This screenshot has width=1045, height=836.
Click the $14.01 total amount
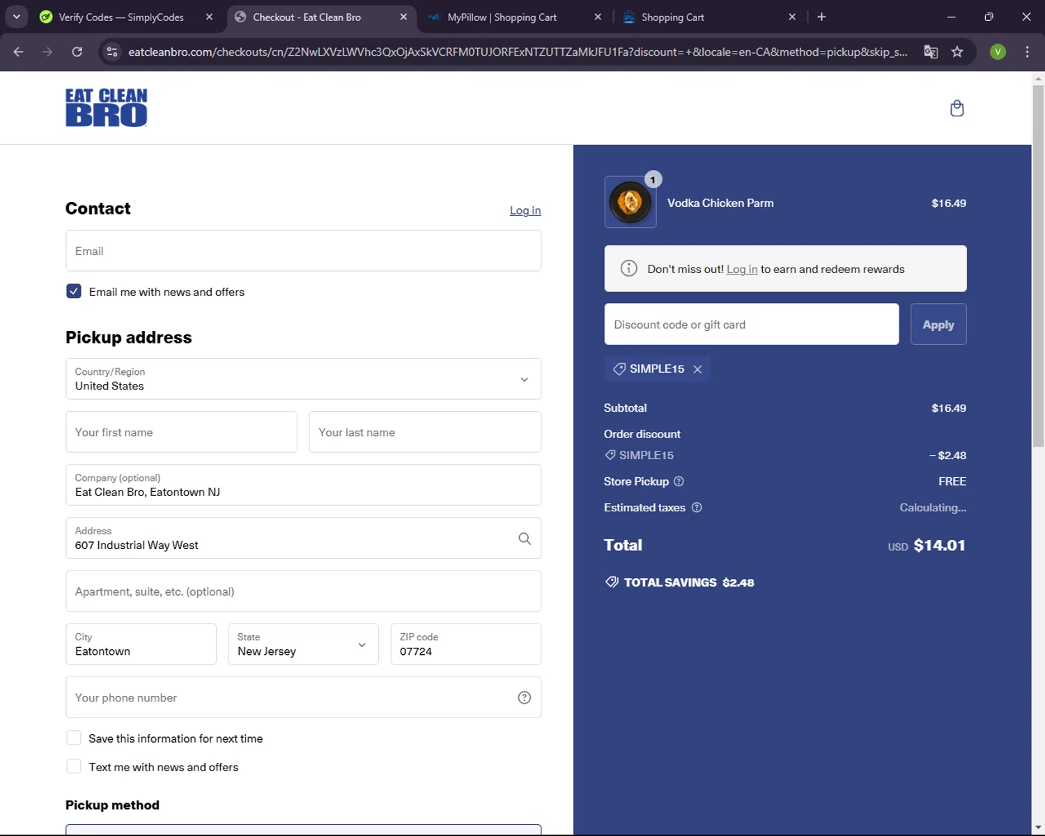coord(939,545)
